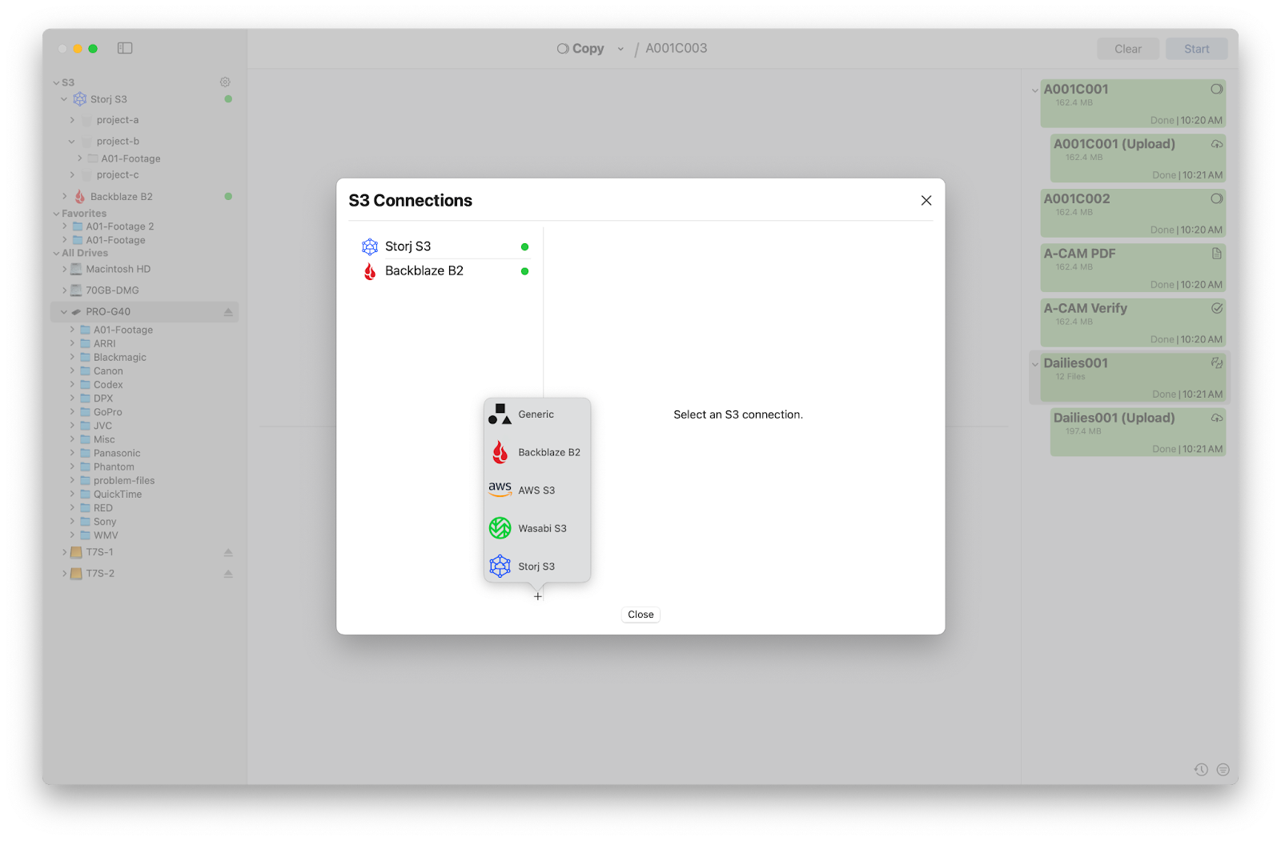Viewport: 1281px width, 841px height.
Task: Click the Storj S3 green status dot in the dialog
Action: click(525, 246)
